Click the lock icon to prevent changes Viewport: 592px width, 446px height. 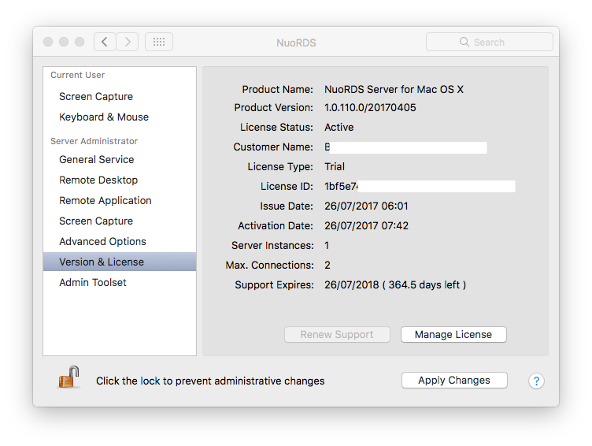point(68,377)
